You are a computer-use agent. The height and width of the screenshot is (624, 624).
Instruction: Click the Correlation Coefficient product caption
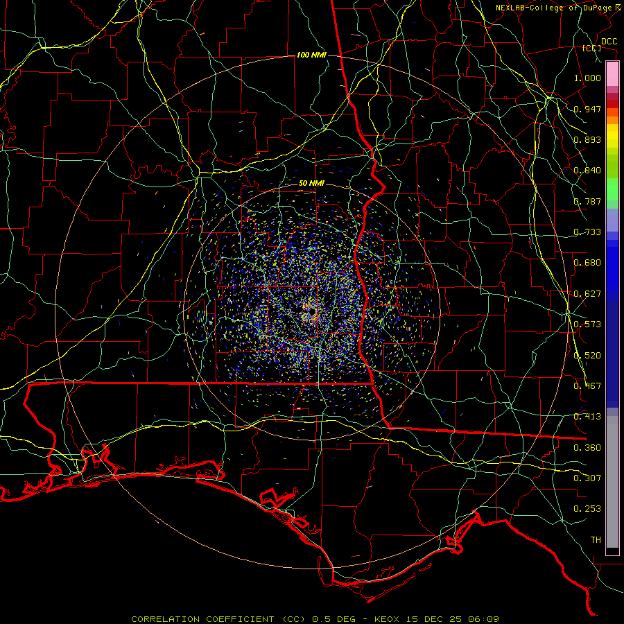point(315,619)
